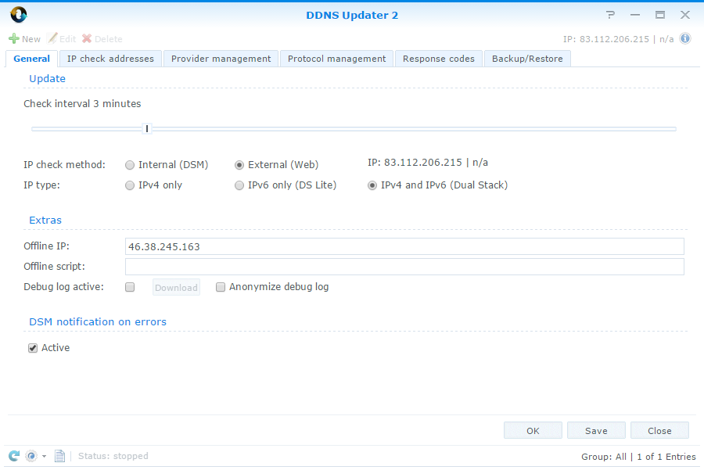Click the 'Group: All | 1 of 1 Entries' text

tap(638, 457)
